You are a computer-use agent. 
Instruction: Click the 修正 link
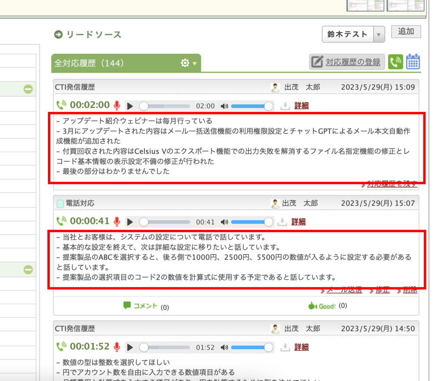click(382, 290)
